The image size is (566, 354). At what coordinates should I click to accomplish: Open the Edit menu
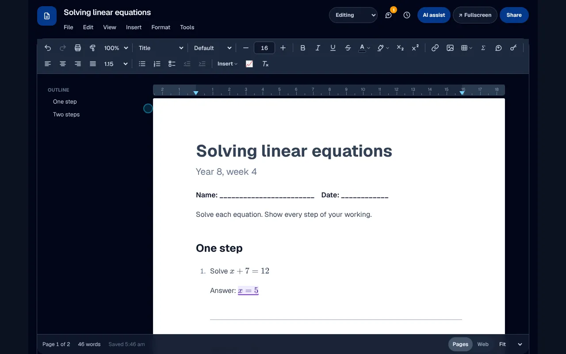tap(88, 27)
